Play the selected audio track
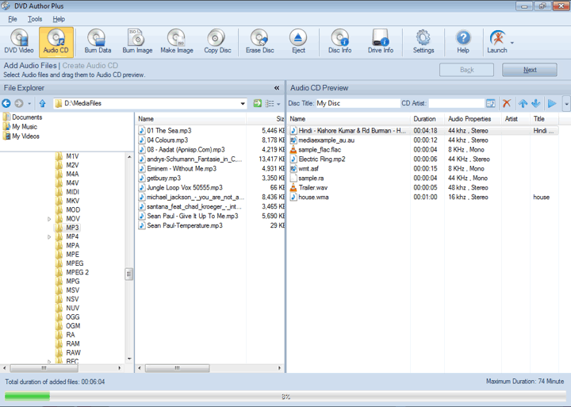Screen dimensions: 571x407 point(552,103)
